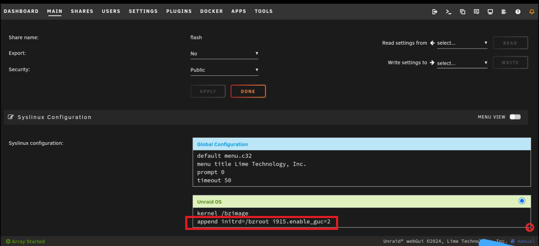Click the multi-window copy icon in header
The width and height of the screenshot is (539, 246).
(462, 12)
